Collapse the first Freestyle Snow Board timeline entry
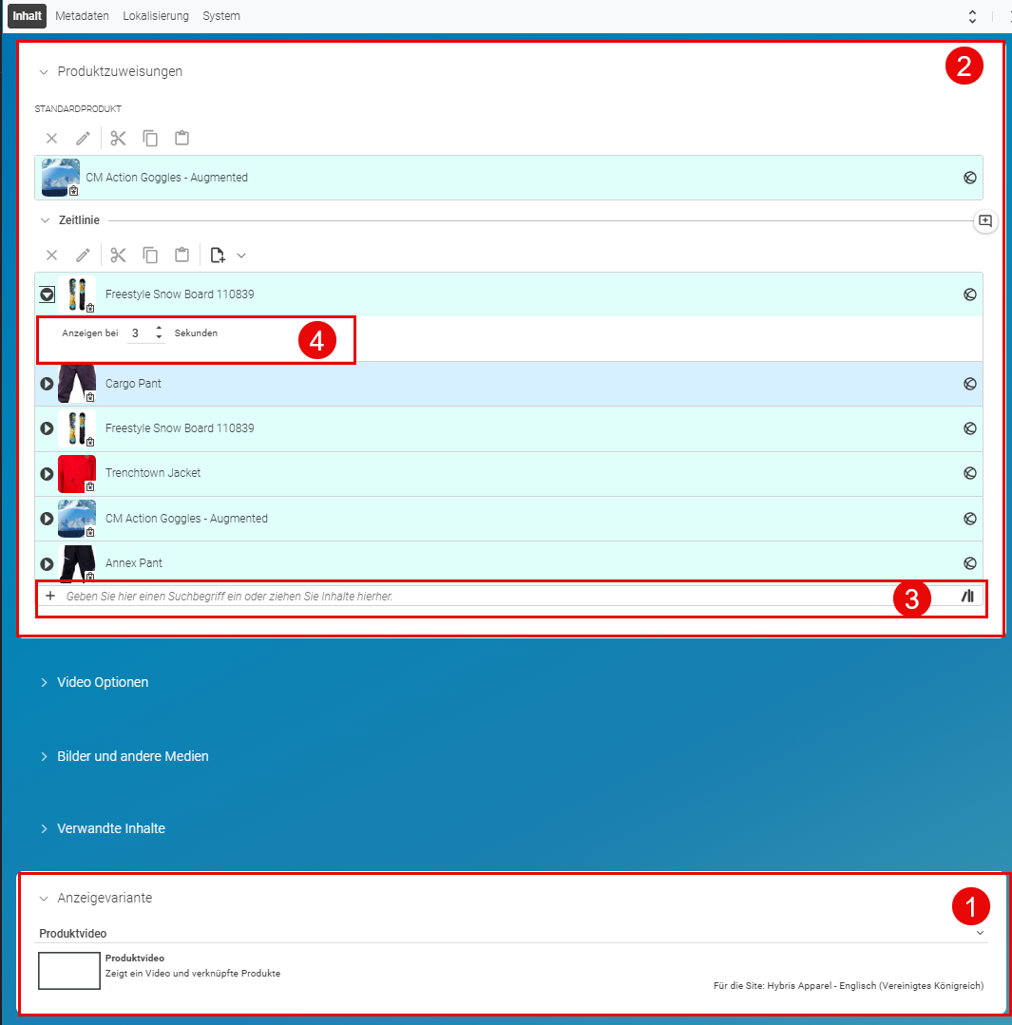This screenshot has width=1012, height=1025. click(48, 294)
